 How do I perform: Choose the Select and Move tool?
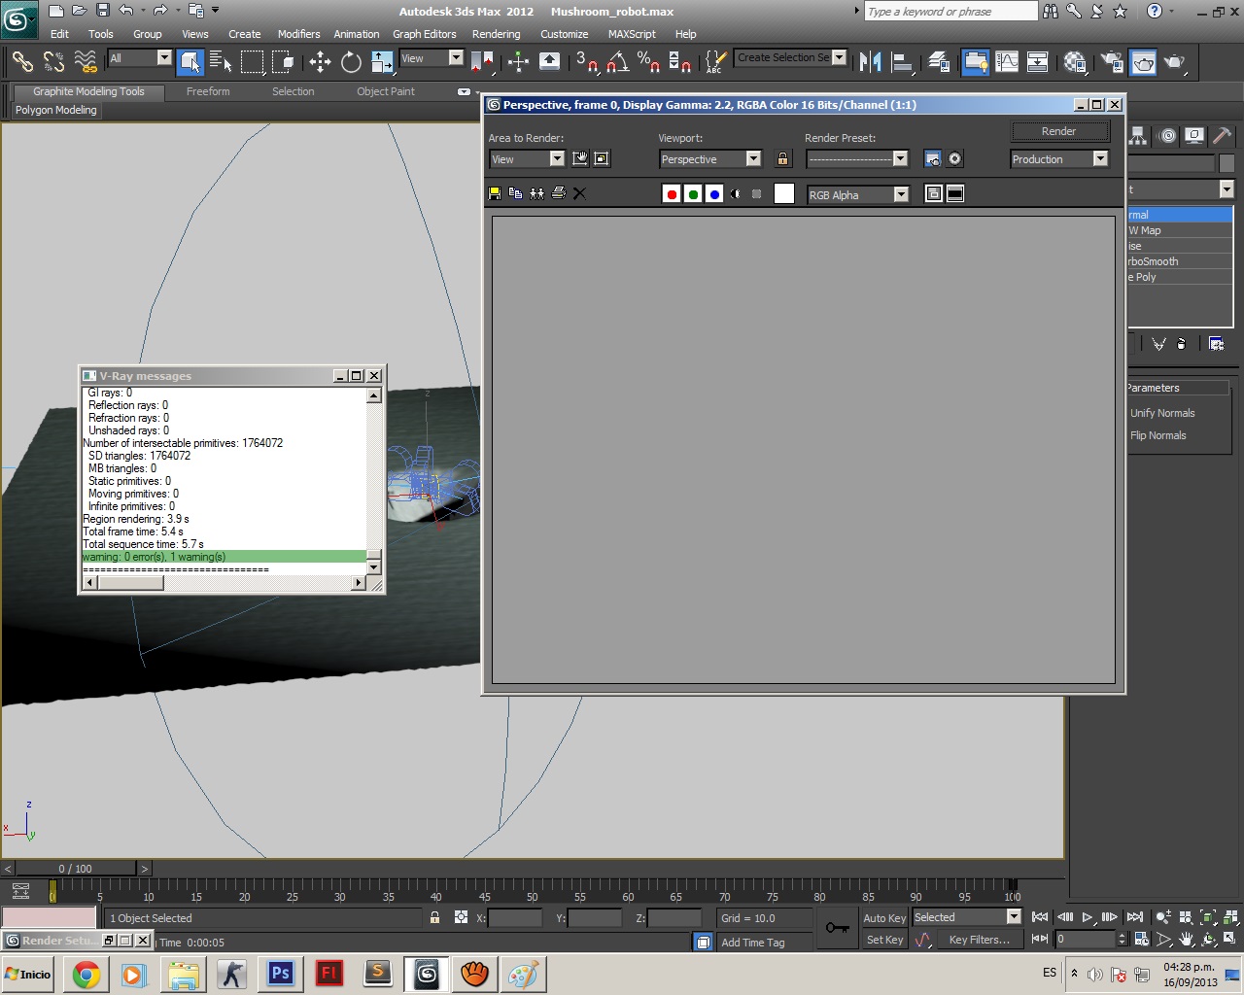tap(320, 61)
